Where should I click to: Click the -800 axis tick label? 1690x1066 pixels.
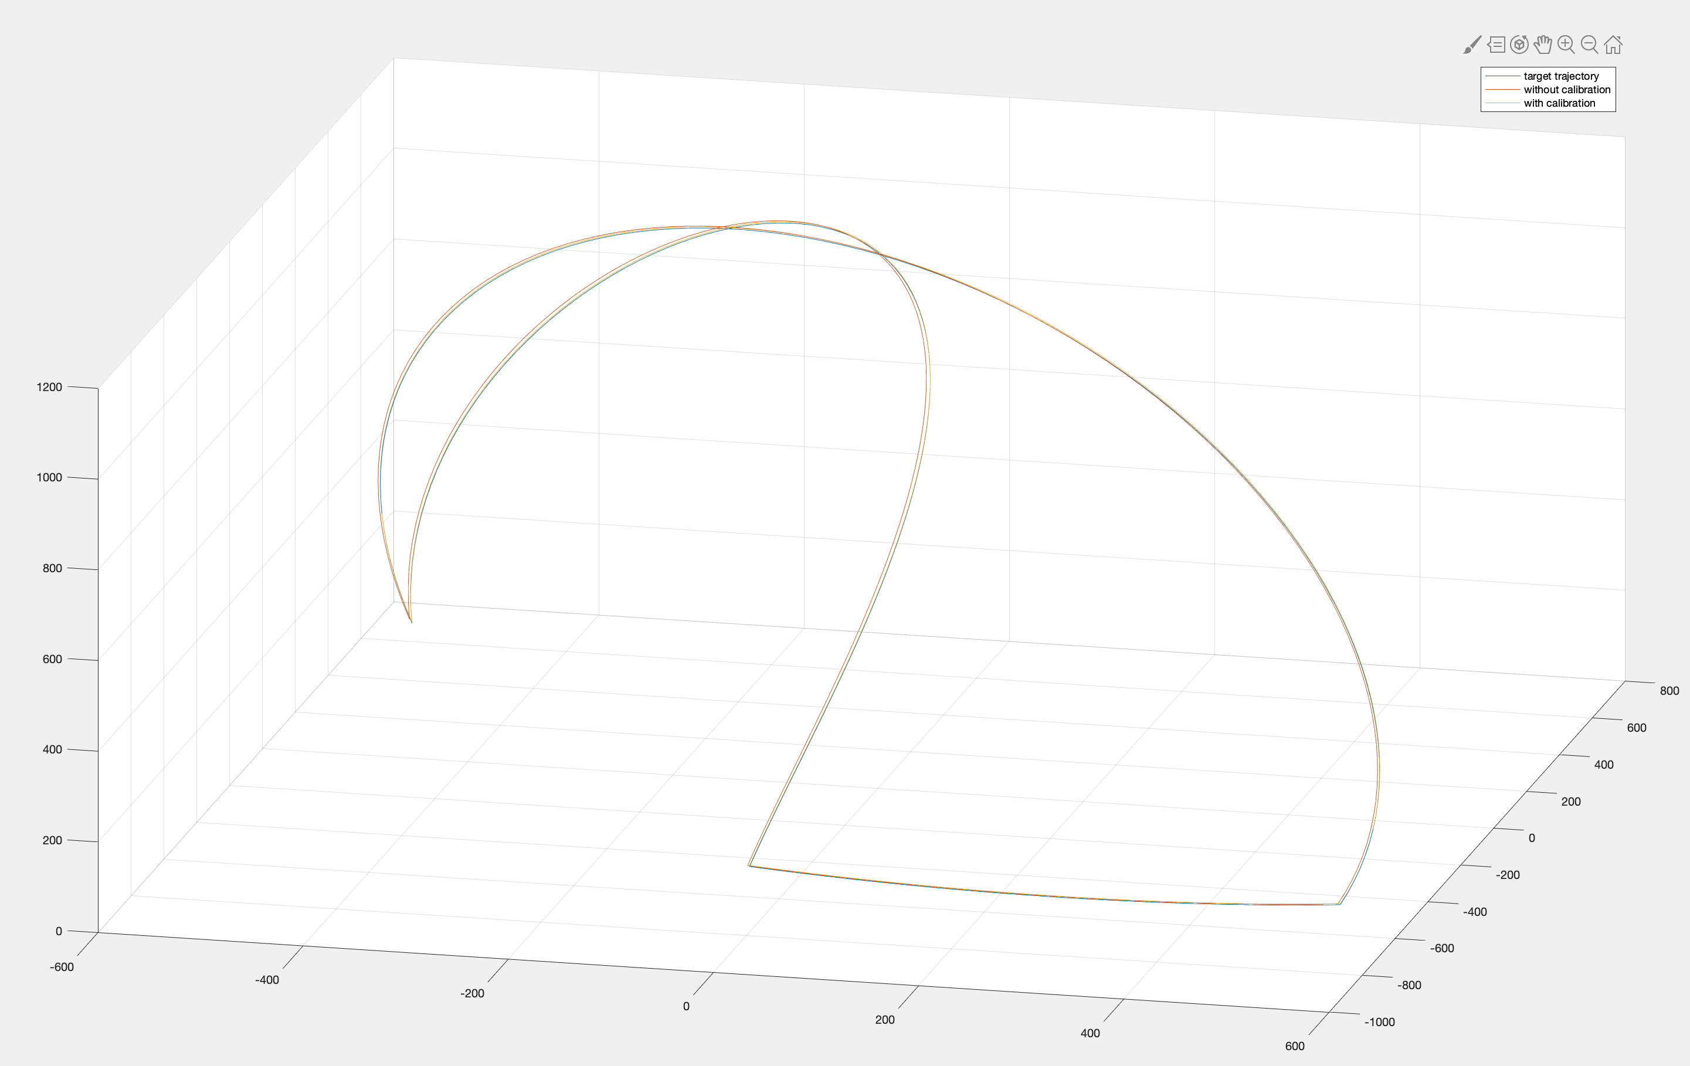click(x=1409, y=985)
